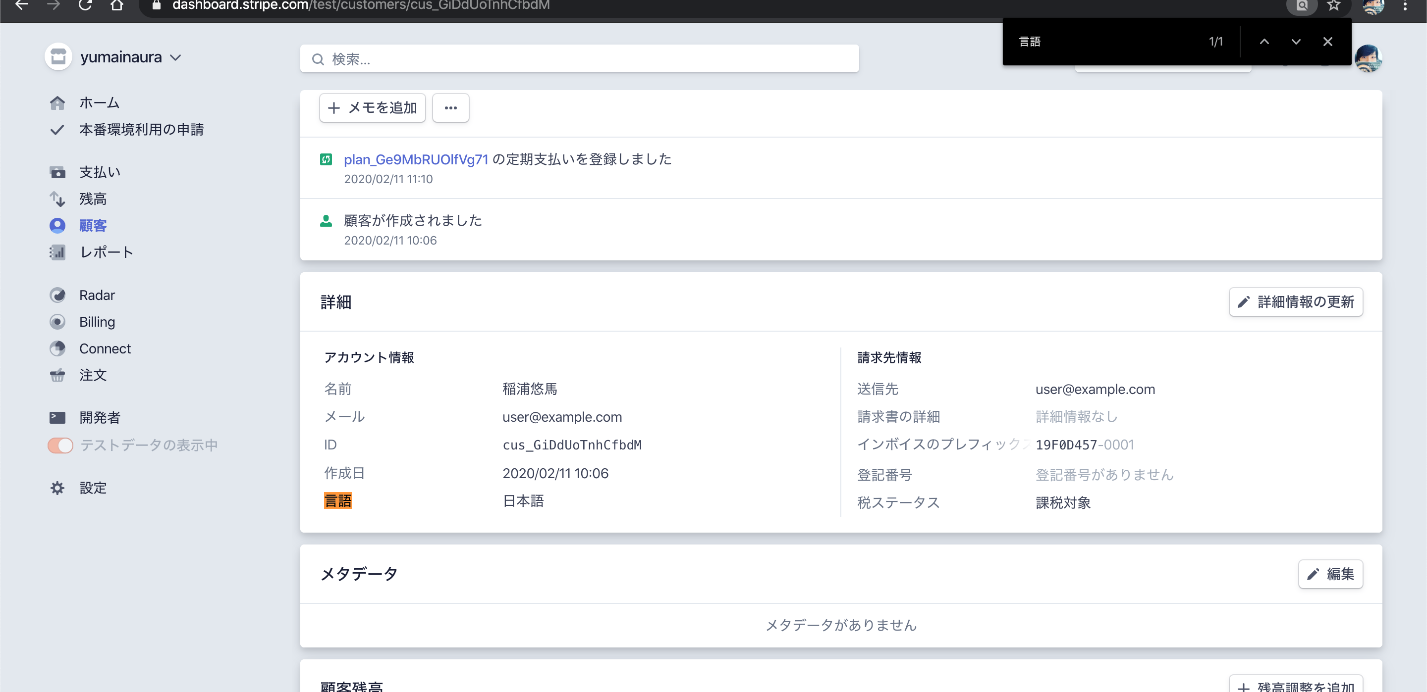
Task: Bookmark this page with the star icon
Action: 1333,5
